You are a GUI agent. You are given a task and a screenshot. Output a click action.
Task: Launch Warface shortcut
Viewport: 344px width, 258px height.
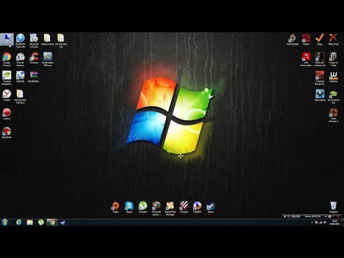click(333, 77)
